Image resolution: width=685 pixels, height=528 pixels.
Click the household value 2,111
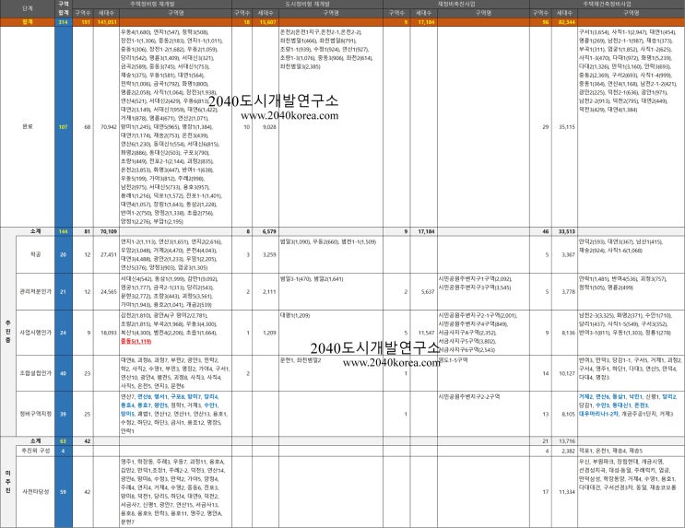tap(269, 291)
